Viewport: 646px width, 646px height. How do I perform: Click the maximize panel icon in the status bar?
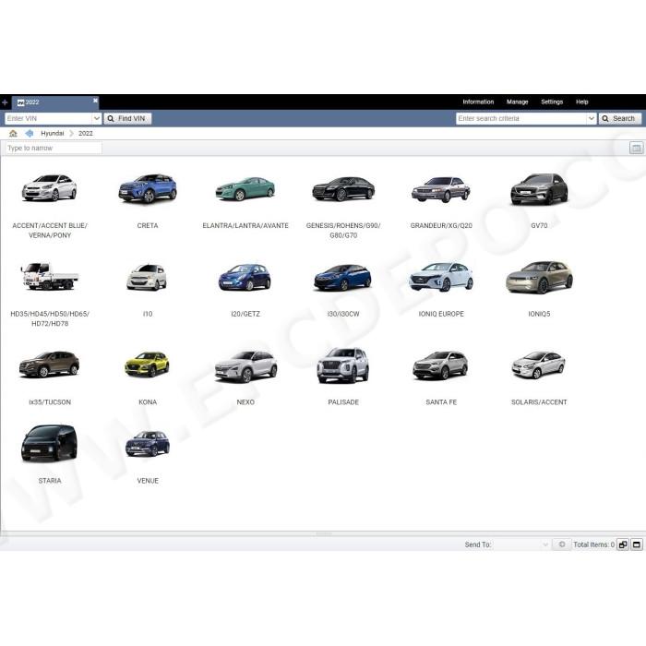tap(637, 544)
